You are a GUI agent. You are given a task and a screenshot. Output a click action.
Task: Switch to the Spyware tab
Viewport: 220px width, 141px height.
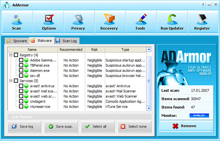click(x=17, y=41)
